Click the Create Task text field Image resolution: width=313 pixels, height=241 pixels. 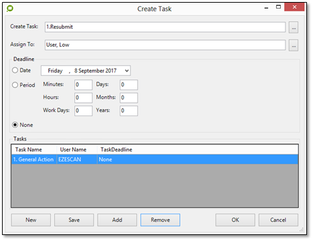click(165, 27)
